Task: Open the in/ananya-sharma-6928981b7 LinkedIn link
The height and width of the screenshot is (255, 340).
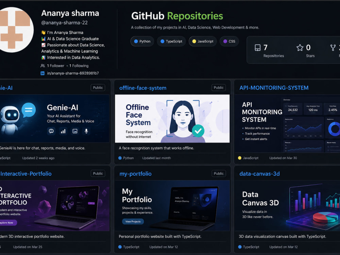Action: (73, 73)
